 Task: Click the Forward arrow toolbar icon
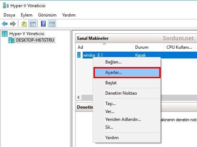click(x=13, y=24)
